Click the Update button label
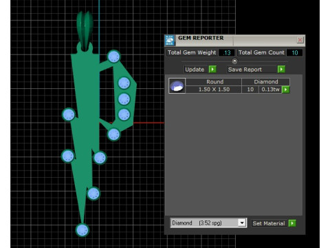The height and width of the screenshot is (248, 330). (x=195, y=70)
